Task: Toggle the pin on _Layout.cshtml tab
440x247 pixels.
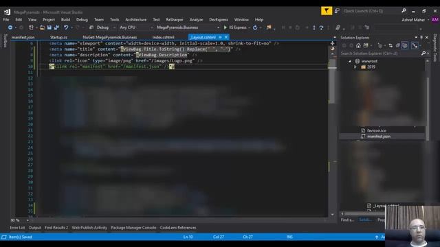Action: 220,37
